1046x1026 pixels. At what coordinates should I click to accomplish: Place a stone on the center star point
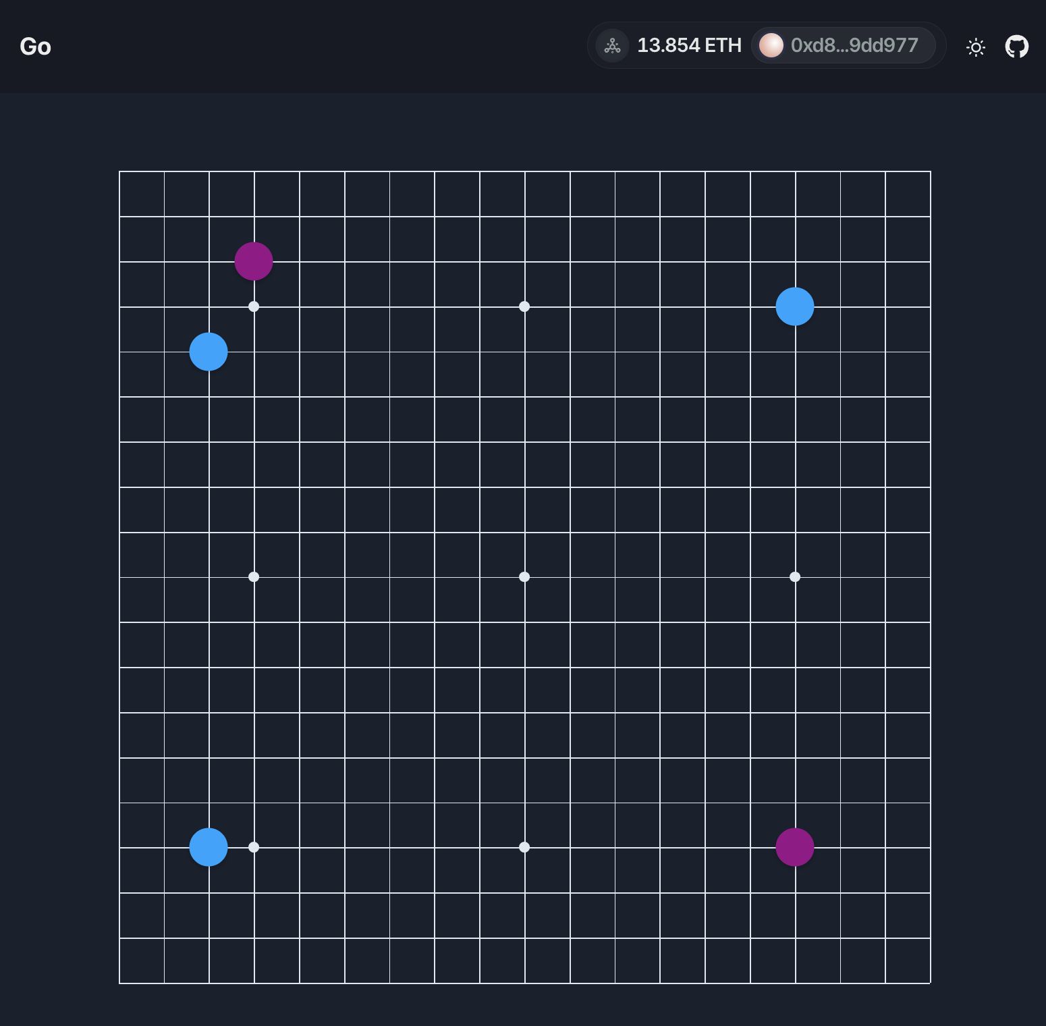point(524,576)
